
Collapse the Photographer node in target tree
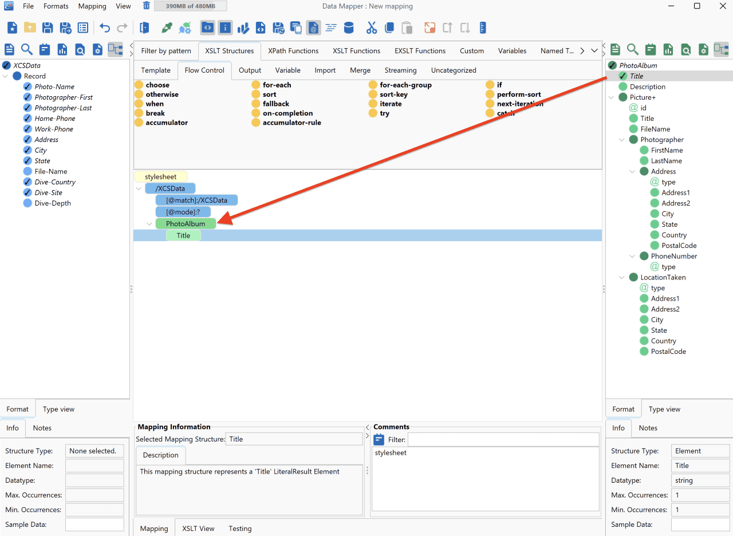coord(622,140)
